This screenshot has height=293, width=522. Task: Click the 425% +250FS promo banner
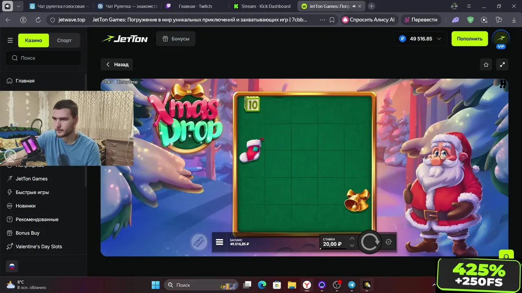coord(479,275)
